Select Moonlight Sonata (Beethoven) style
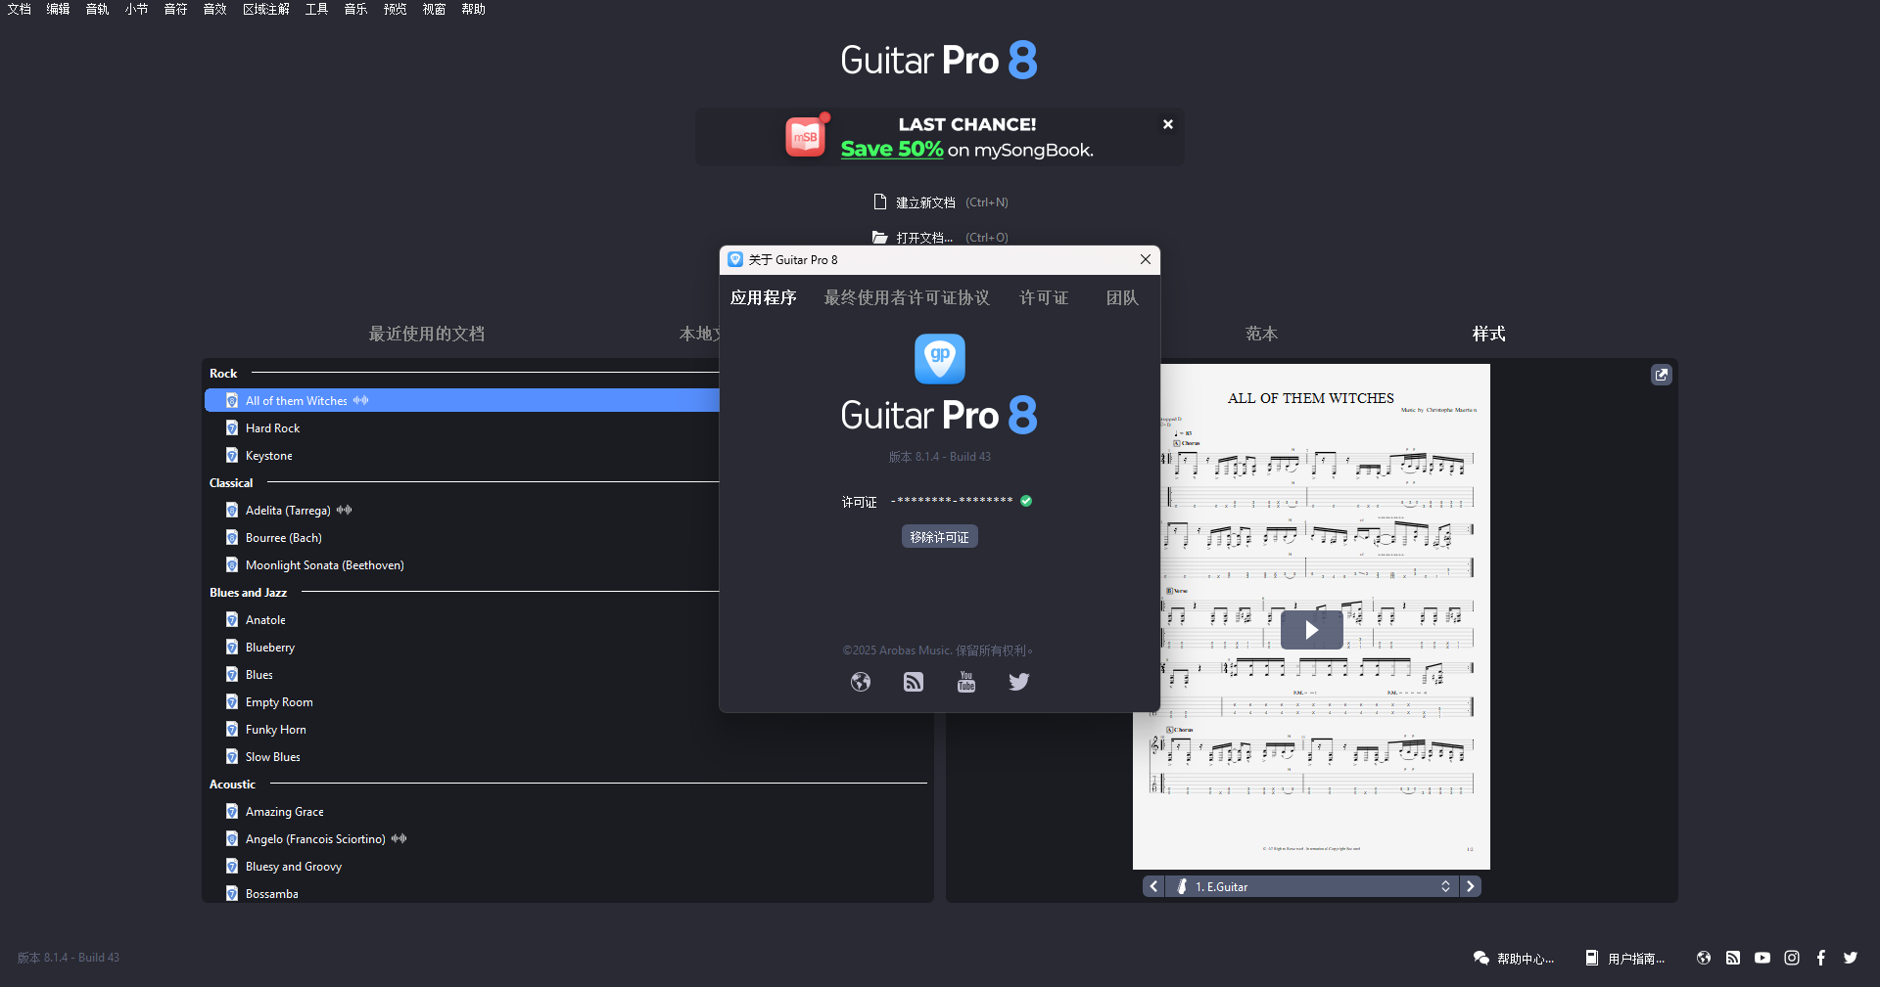The image size is (1880, 987). [x=324, y=565]
